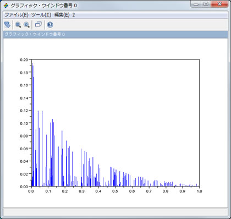Image resolution: width=231 pixels, height=219 pixels.
Task: Click the 0.5 x-axis tick label
Action: coord(115,191)
